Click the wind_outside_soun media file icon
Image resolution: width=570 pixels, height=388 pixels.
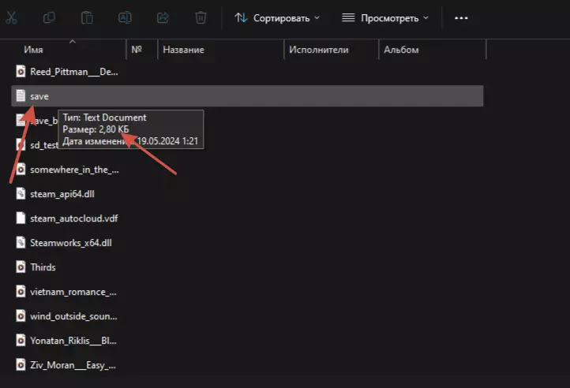(x=21, y=315)
